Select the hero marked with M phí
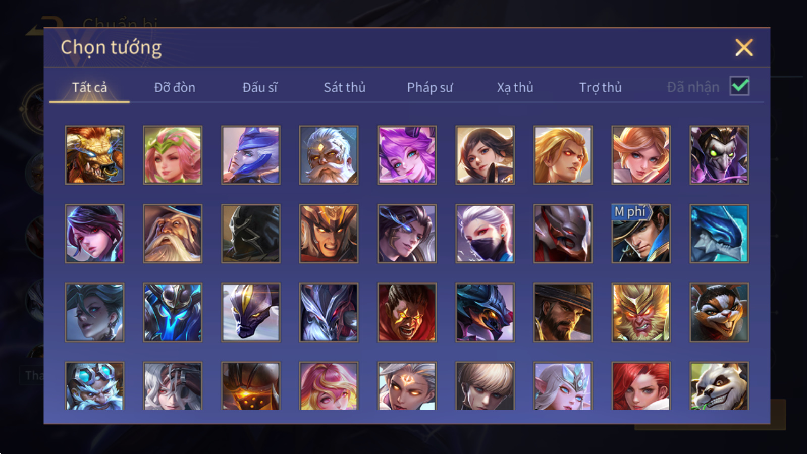Viewport: 807px width, 454px height. [641, 234]
